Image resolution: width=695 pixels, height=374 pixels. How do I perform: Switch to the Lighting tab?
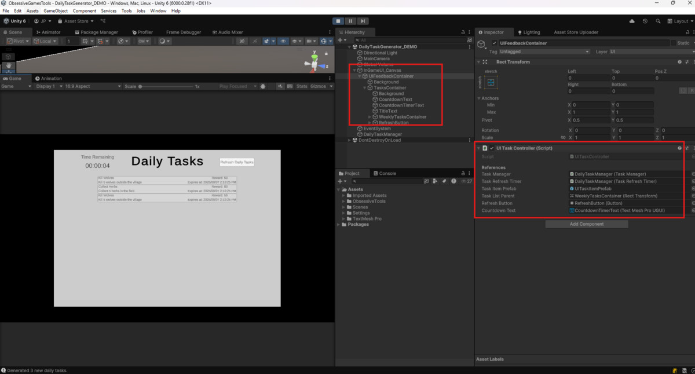click(x=529, y=32)
